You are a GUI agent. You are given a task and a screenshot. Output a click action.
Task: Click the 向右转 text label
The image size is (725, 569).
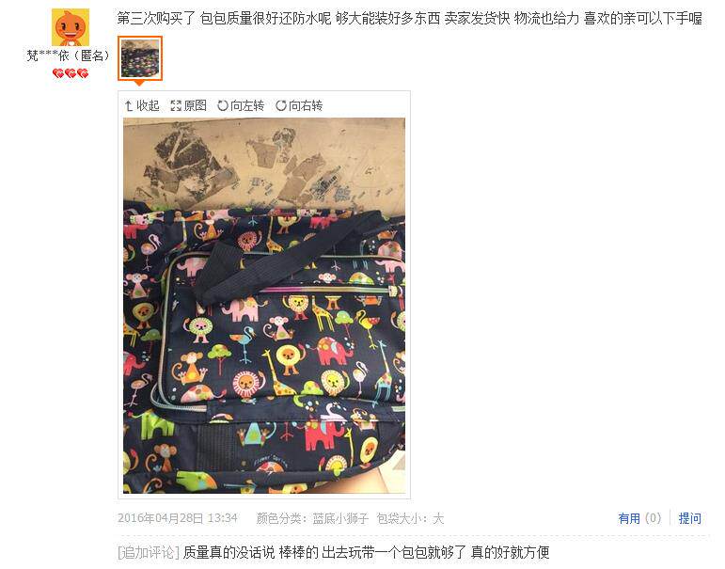pos(306,106)
